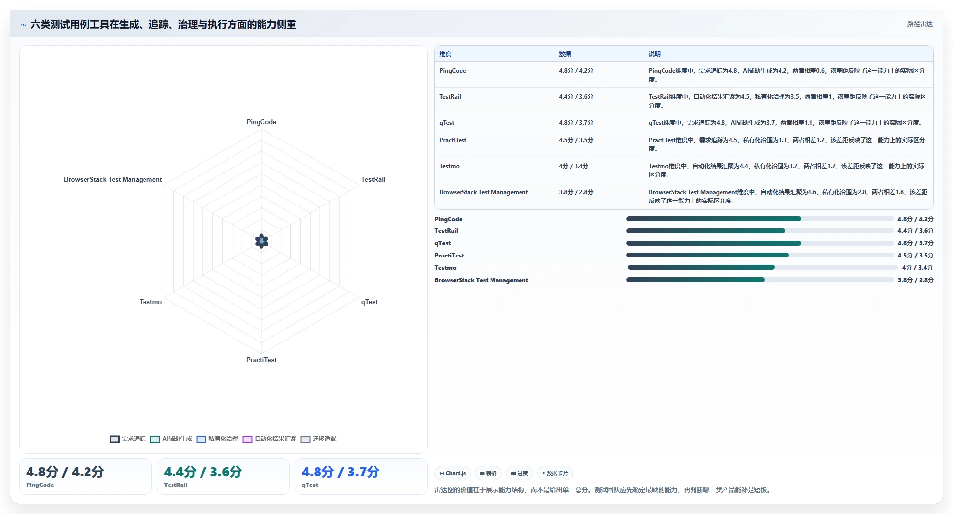The height and width of the screenshot is (514, 953).
Task: Click the BrowserStack Test Management progress bar
Action: (x=759, y=280)
